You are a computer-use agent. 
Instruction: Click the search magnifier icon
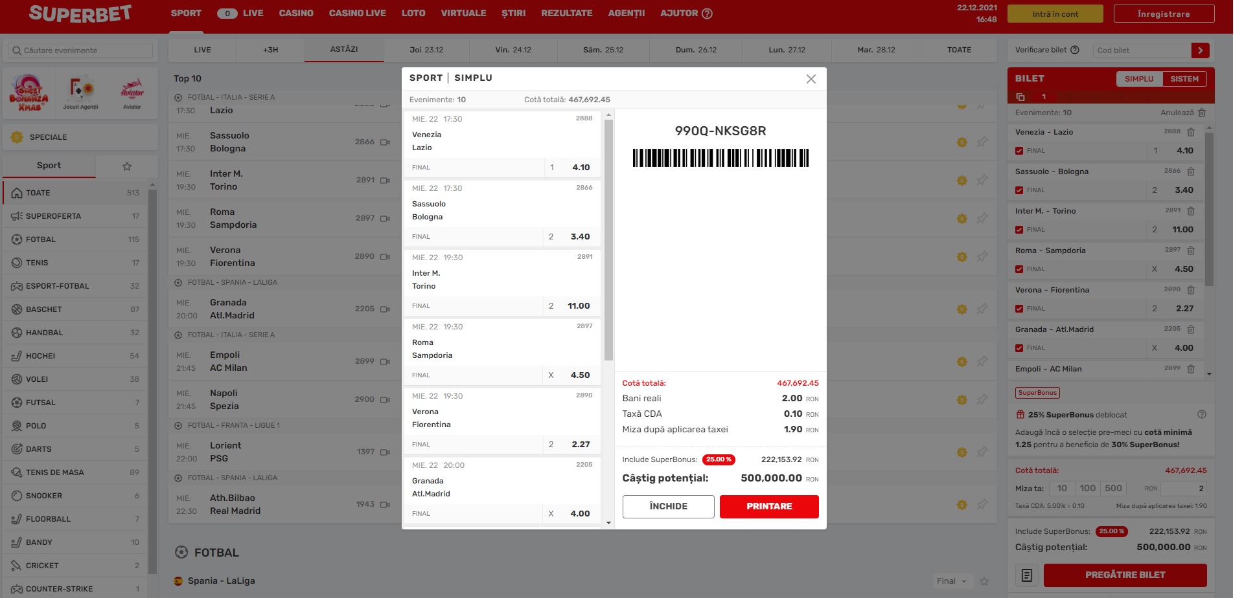[x=17, y=50]
